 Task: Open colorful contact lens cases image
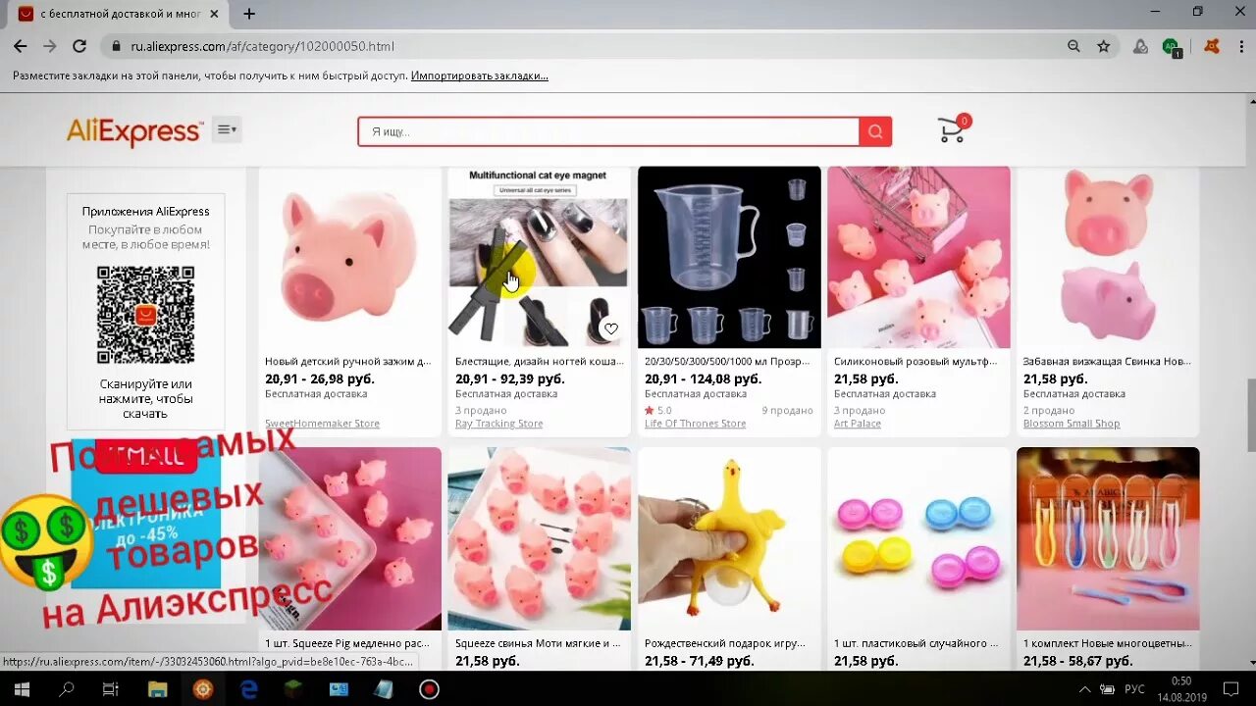918,538
